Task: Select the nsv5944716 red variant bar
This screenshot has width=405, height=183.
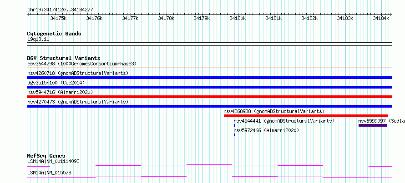Action: click(x=209, y=97)
